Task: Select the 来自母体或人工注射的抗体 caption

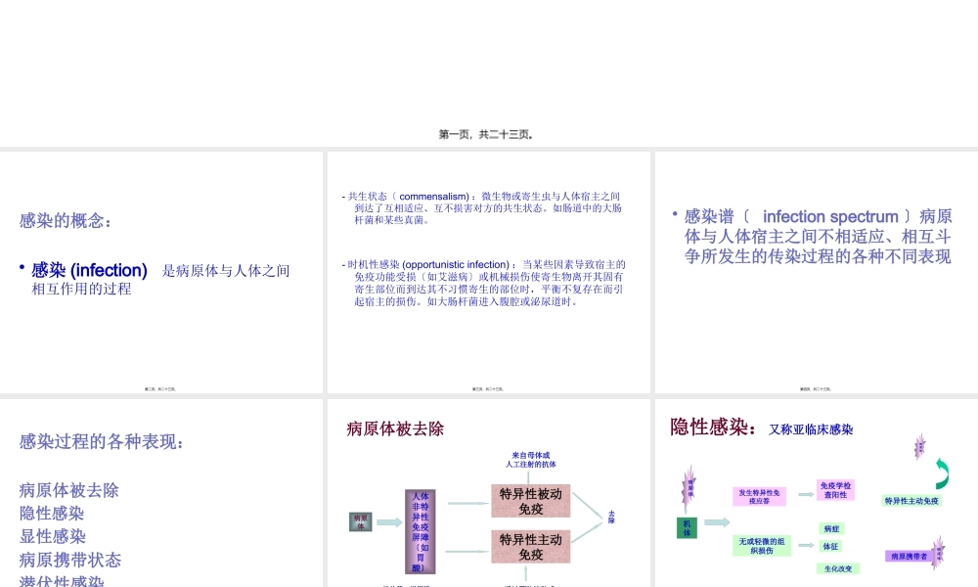Action: 531,460
